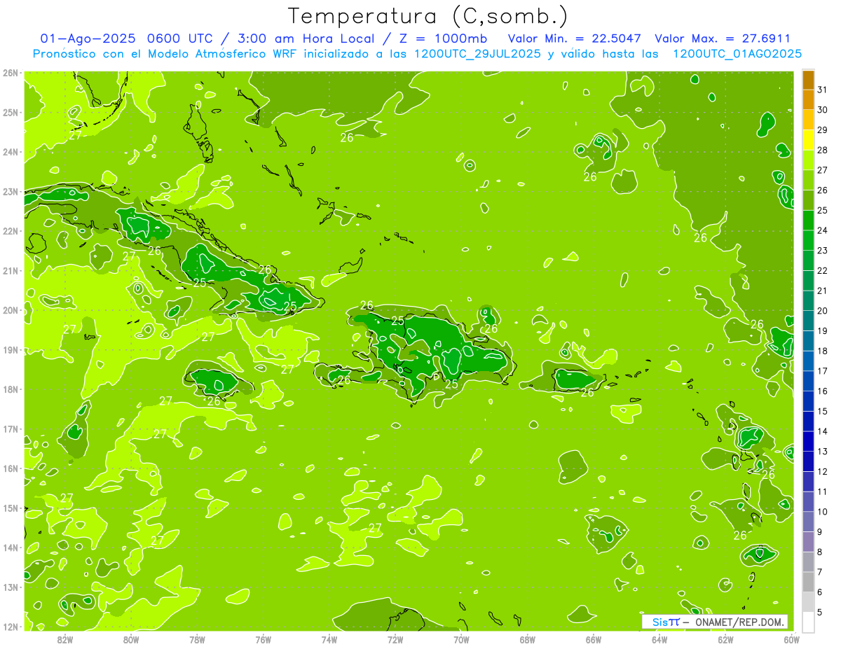Pick the orange legend swatch between 30 and 31
841x649 pixels.
click(x=808, y=100)
